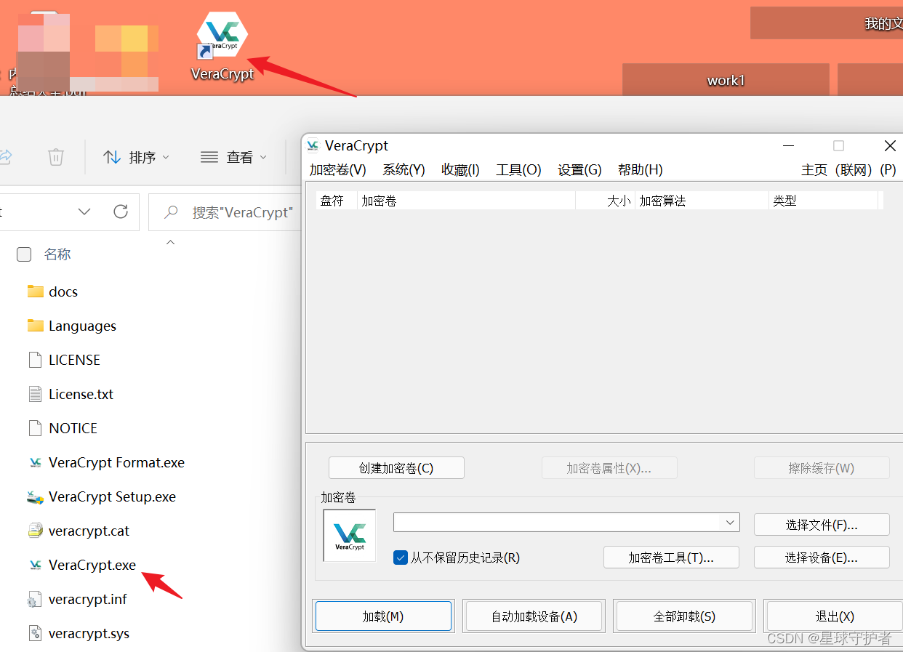Click the veracrypt.sys file icon
903x652 pixels.
pyautogui.click(x=35, y=633)
